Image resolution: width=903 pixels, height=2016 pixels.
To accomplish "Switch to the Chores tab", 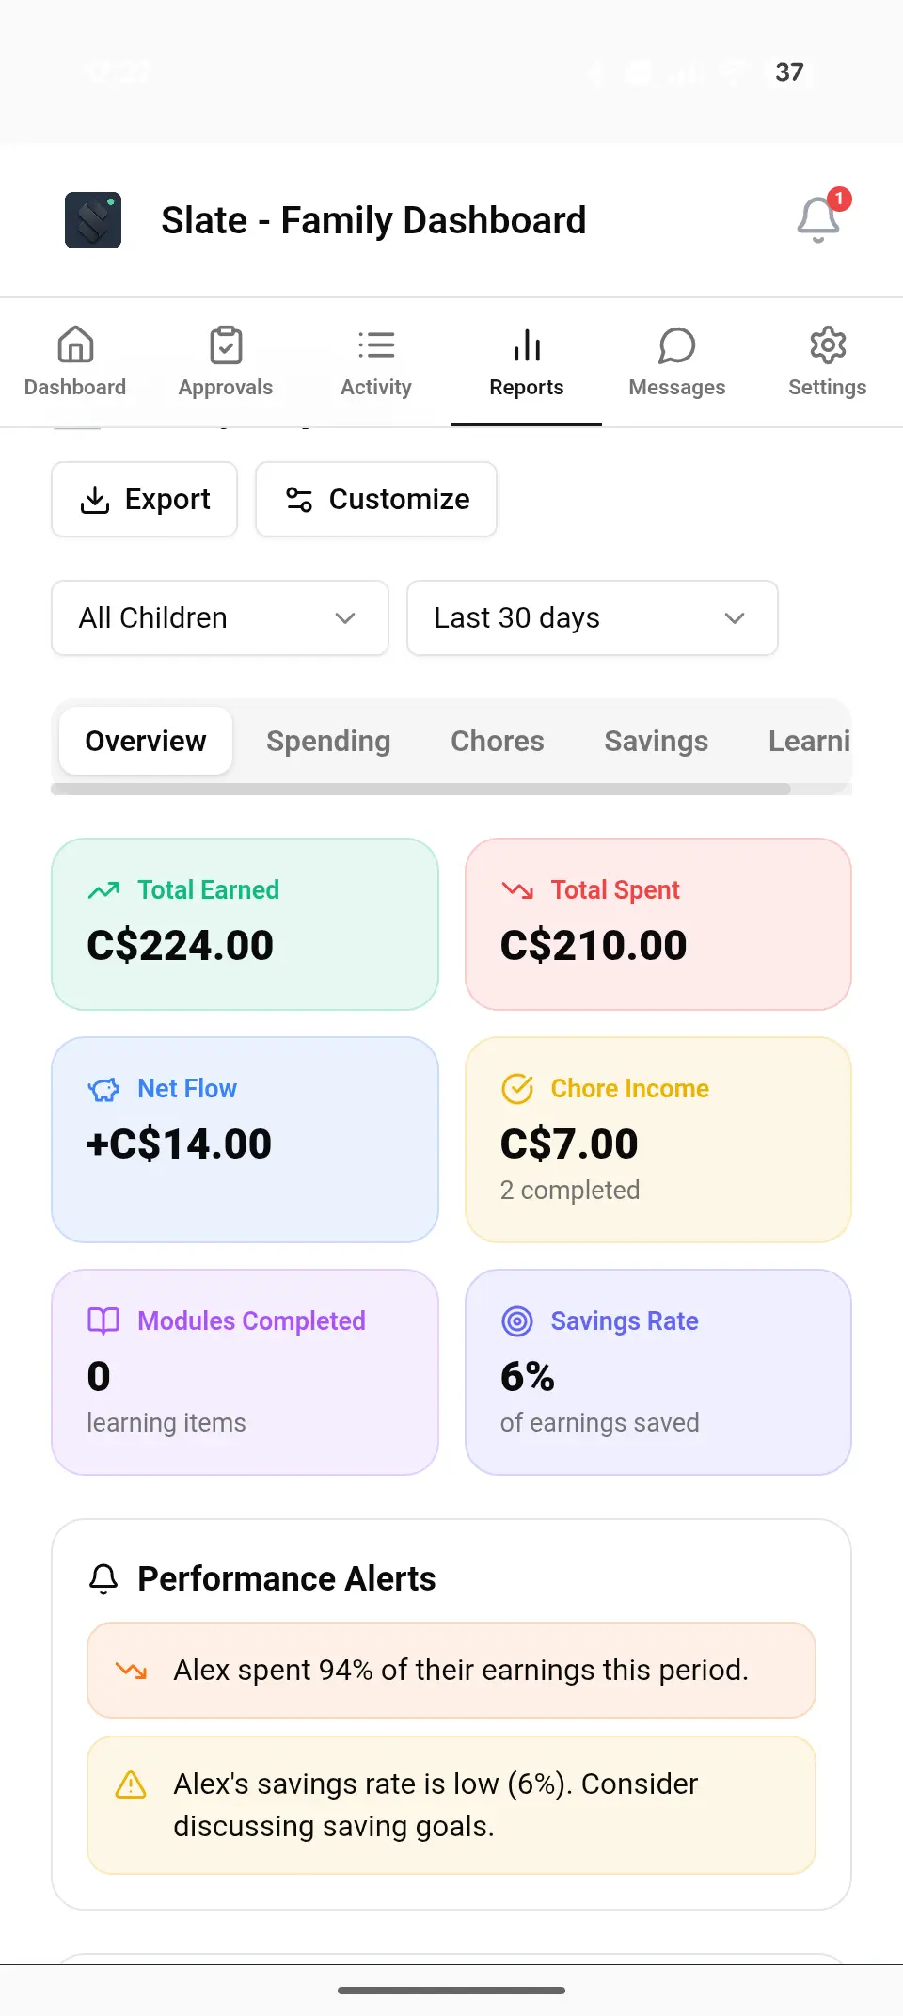I will (498, 741).
